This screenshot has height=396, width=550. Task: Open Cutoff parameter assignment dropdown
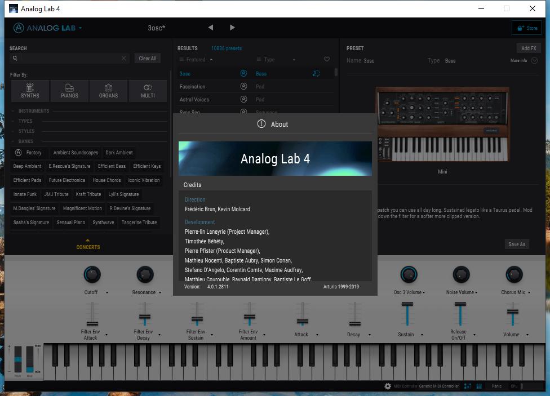coord(107,292)
